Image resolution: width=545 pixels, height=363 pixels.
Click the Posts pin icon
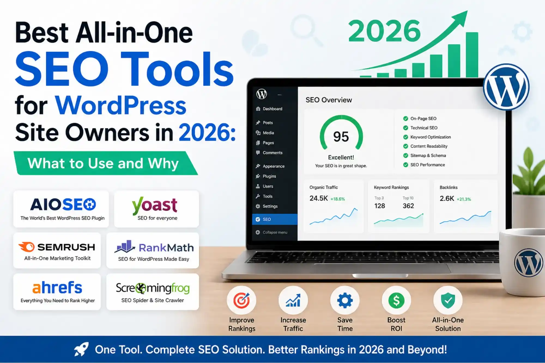point(258,123)
